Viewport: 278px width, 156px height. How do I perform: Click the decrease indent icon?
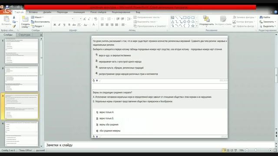click(118, 19)
